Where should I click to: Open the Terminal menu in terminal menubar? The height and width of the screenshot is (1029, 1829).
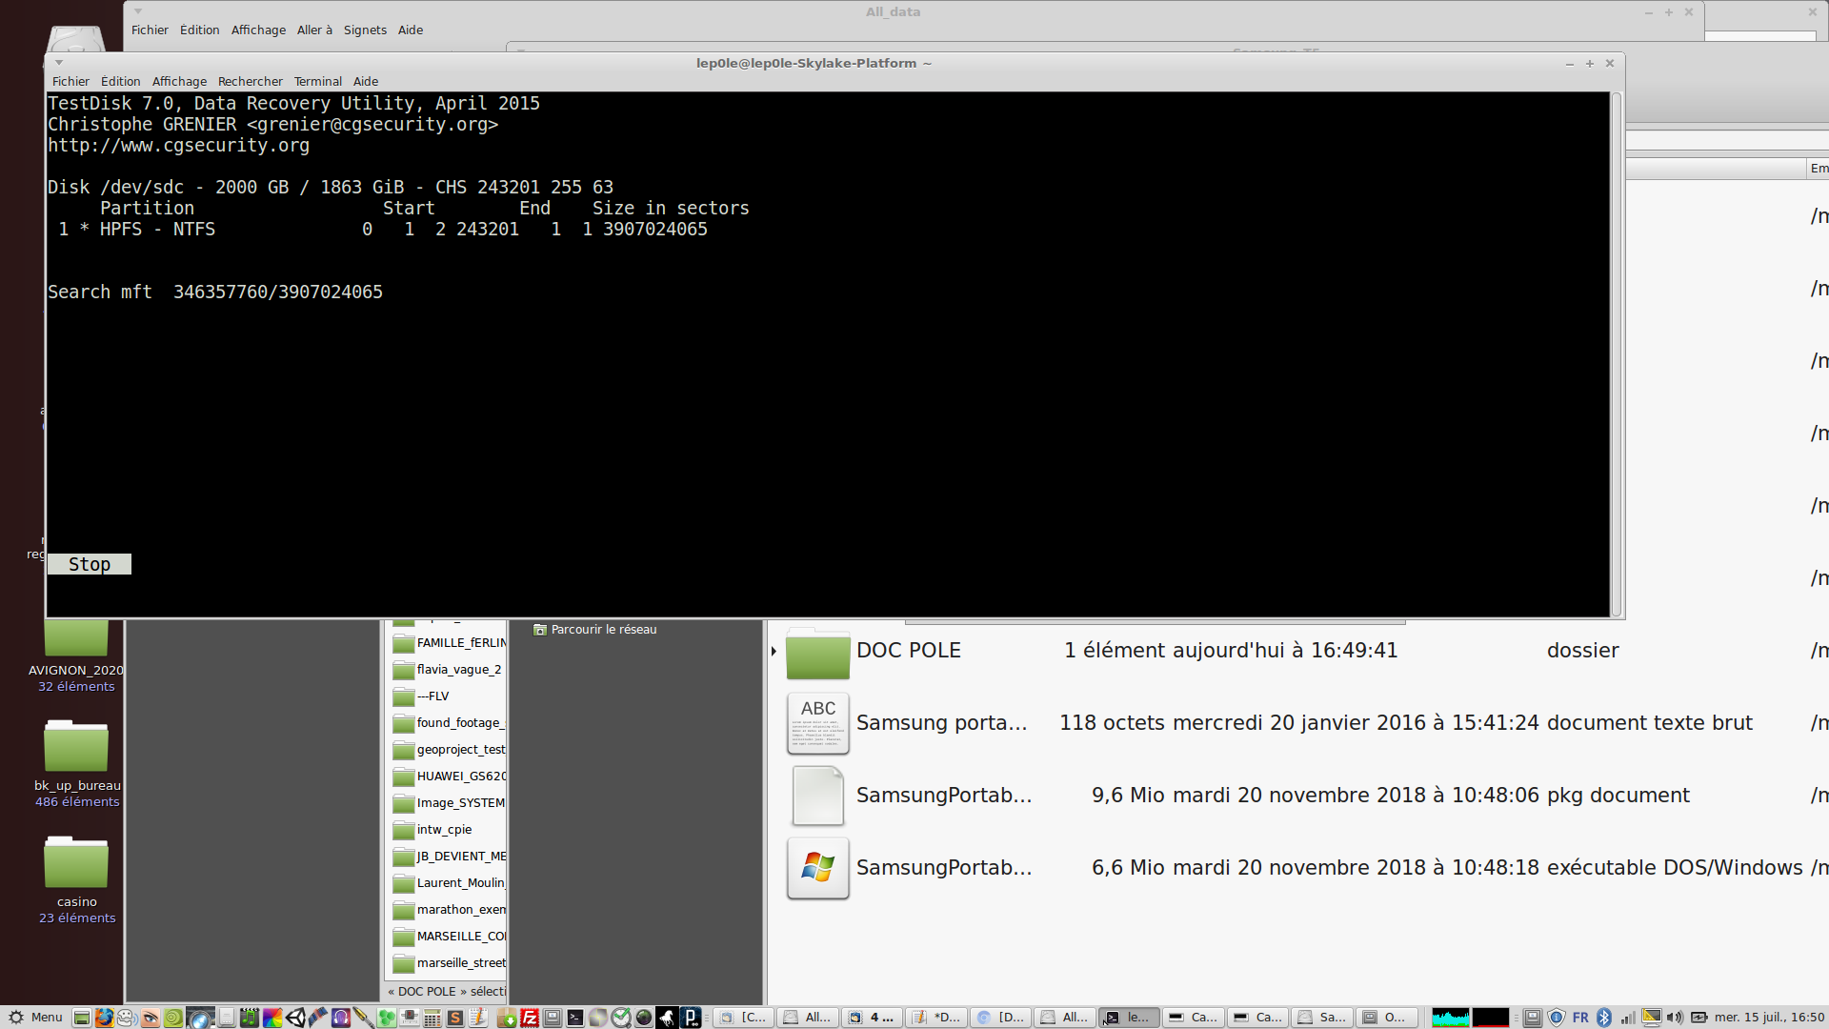(x=317, y=81)
